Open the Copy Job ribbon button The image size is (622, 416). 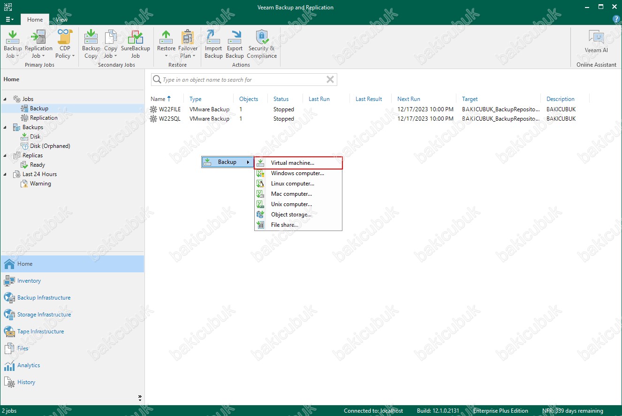(x=111, y=44)
